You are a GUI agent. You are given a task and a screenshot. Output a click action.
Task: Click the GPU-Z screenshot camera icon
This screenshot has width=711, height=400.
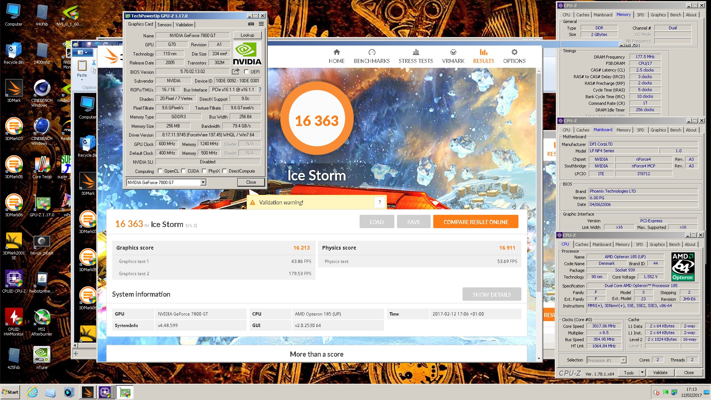point(251,24)
